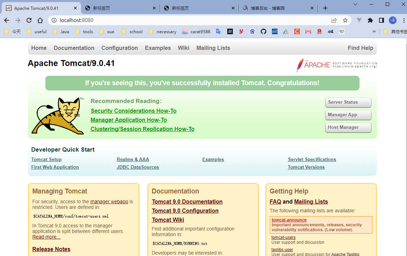Open the Servlet Specifications link
The height and width of the screenshot is (256, 407).
tap(312, 159)
